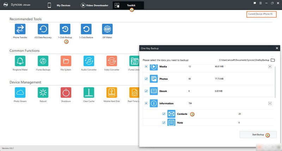Click the Information category icon
The width and height of the screenshot is (282, 151).
(x=154, y=103)
